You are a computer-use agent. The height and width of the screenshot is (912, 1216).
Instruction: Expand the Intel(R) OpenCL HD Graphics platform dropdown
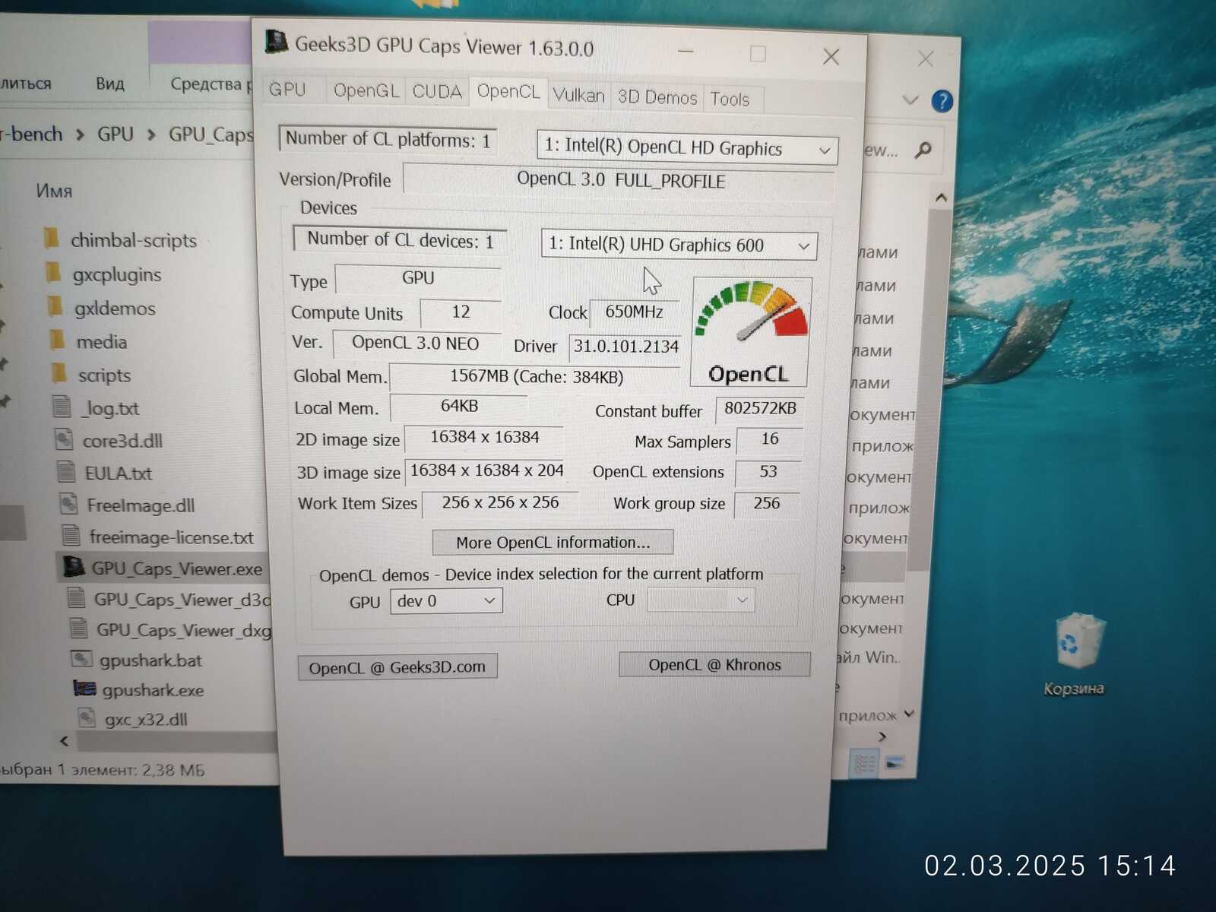687,147
